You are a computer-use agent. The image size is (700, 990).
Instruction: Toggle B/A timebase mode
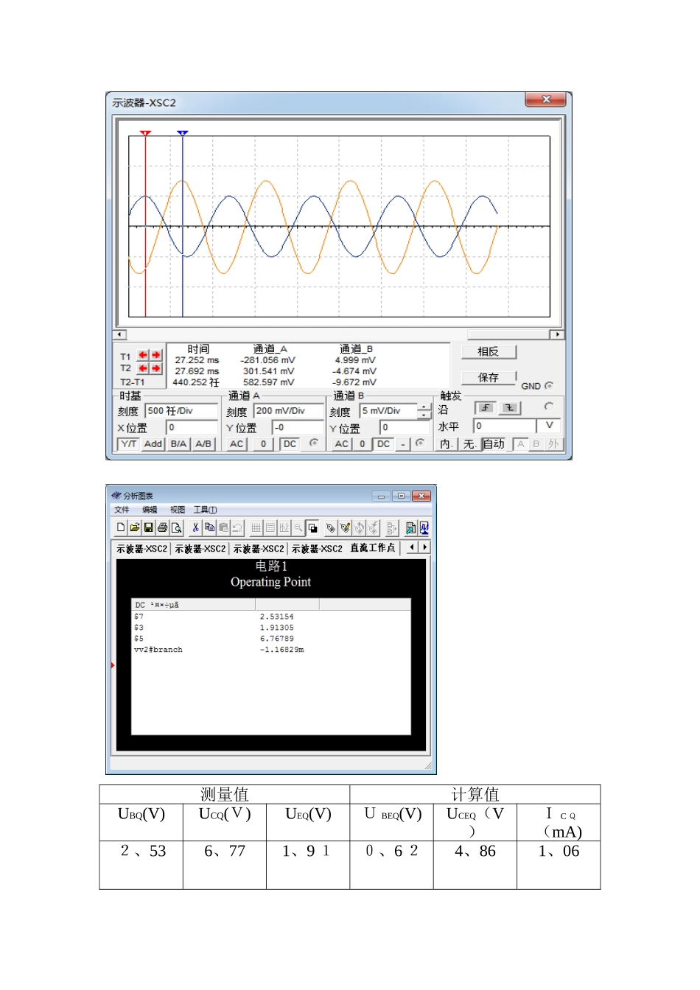click(x=178, y=444)
